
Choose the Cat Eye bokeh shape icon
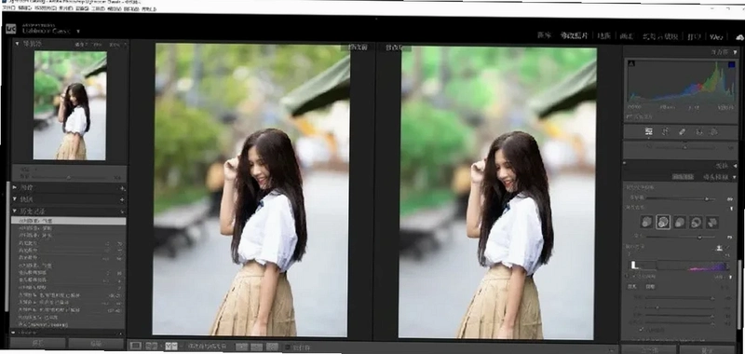click(x=712, y=222)
